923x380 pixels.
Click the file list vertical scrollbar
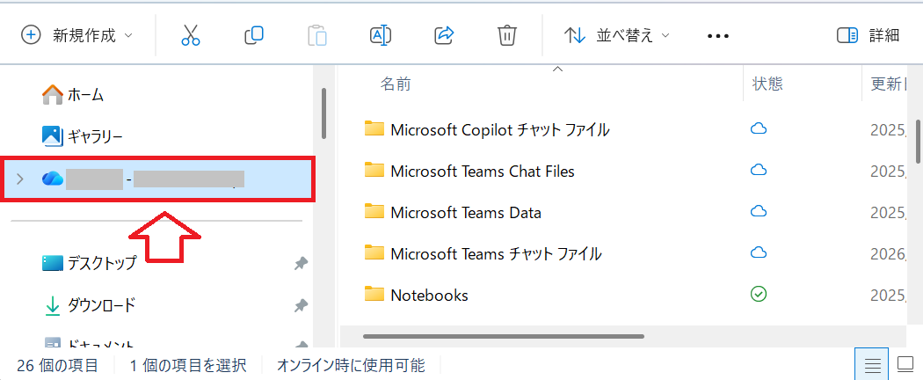tap(919, 142)
